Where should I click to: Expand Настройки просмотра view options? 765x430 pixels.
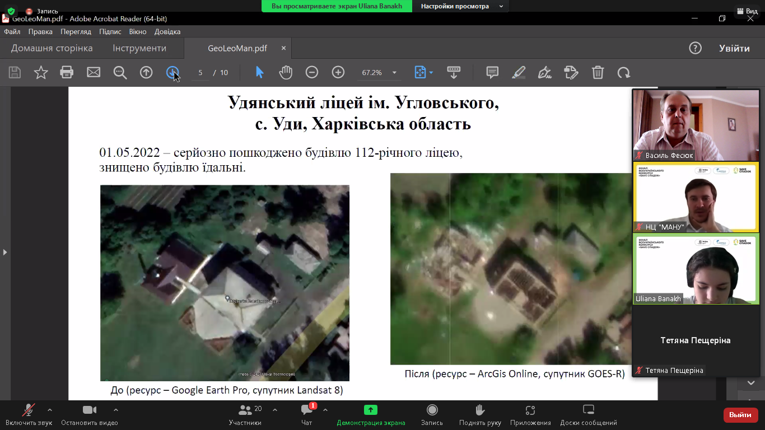point(461,6)
